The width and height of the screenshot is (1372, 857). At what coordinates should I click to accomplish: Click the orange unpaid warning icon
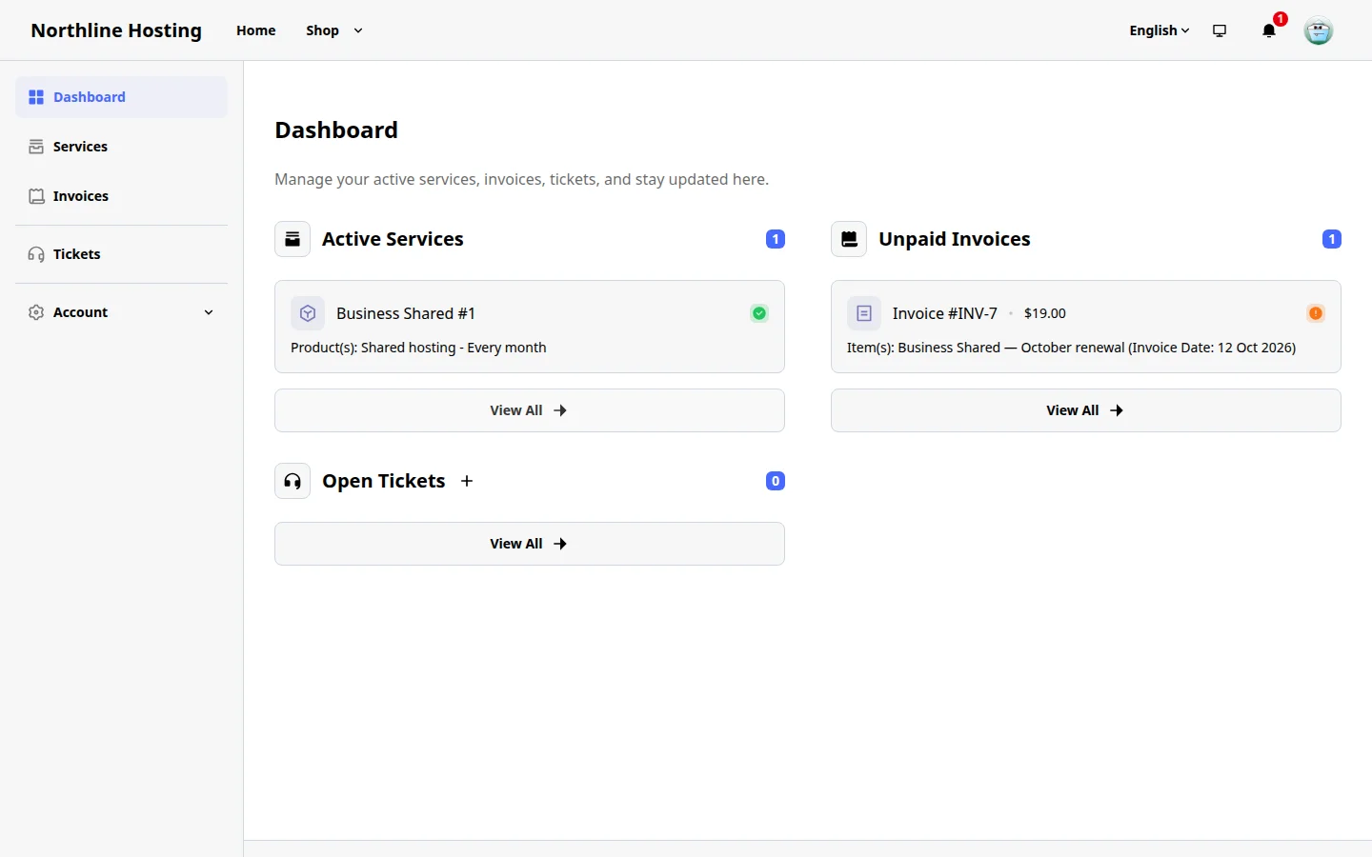pyautogui.click(x=1316, y=313)
